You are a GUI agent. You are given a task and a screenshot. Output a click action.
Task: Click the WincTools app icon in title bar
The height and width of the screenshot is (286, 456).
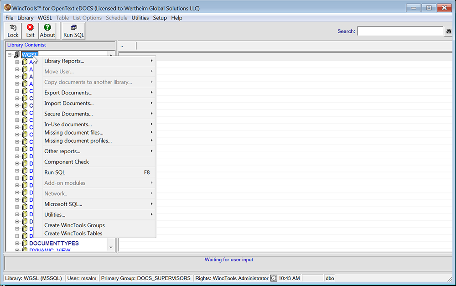[x=8, y=8]
